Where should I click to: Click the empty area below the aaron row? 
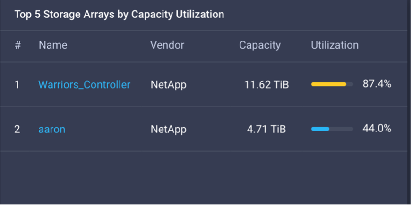[x=203, y=177]
